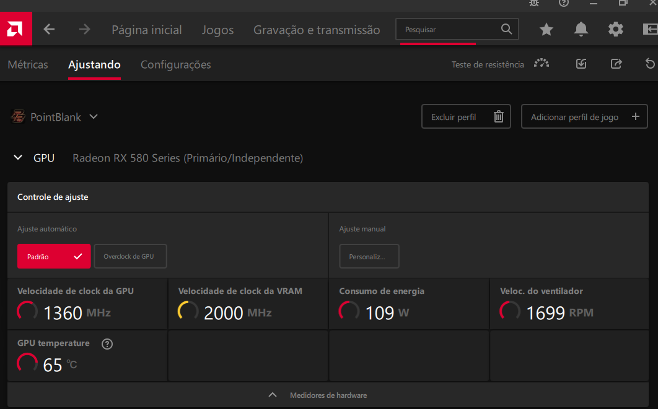This screenshot has width=658, height=409.
Task: Click Excluir perfil button
Action: click(466, 116)
